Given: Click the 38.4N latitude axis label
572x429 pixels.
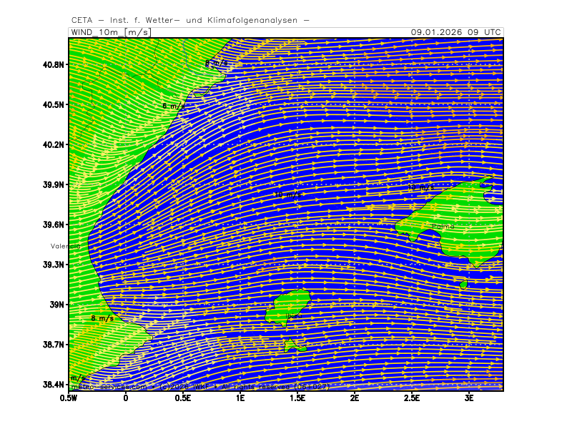Looking at the screenshot, I should click(x=54, y=385).
